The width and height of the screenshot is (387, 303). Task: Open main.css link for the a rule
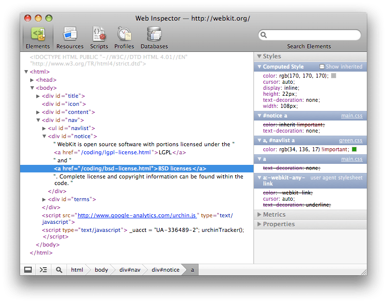click(x=352, y=159)
